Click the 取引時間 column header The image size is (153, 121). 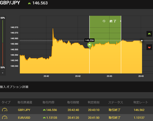pyautogui.click(x=73, y=102)
